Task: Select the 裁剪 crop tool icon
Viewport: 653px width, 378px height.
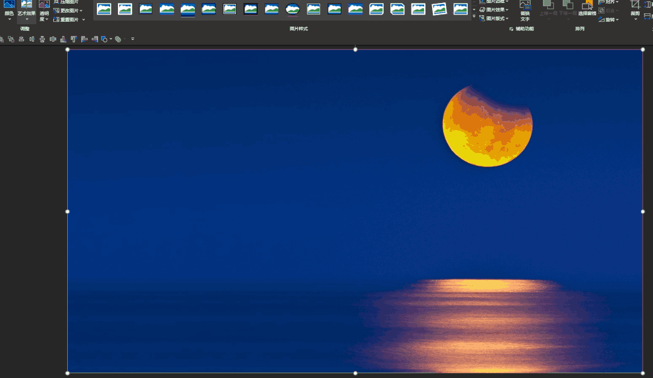Action: tap(635, 6)
